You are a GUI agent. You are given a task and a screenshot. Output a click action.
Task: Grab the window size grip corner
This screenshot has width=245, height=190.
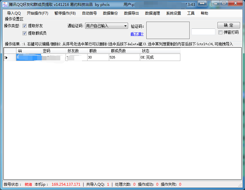click(x=240, y=185)
